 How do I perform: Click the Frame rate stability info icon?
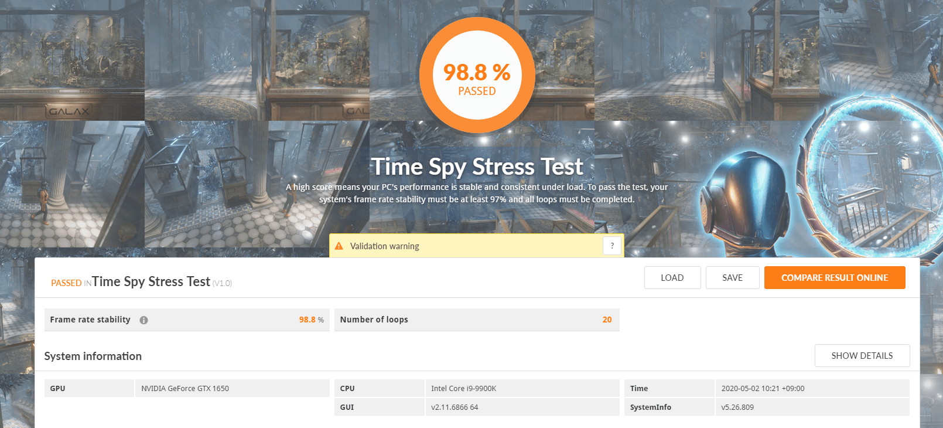[x=143, y=320]
